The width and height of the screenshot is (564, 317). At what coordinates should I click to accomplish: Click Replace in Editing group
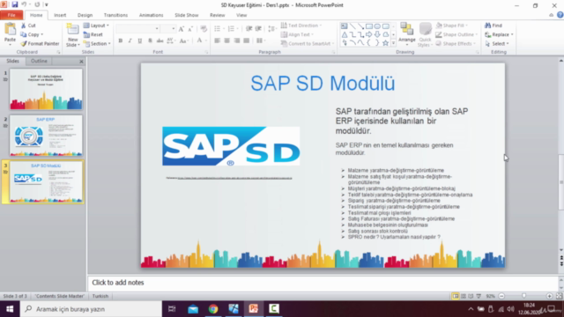pyautogui.click(x=499, y=34)
